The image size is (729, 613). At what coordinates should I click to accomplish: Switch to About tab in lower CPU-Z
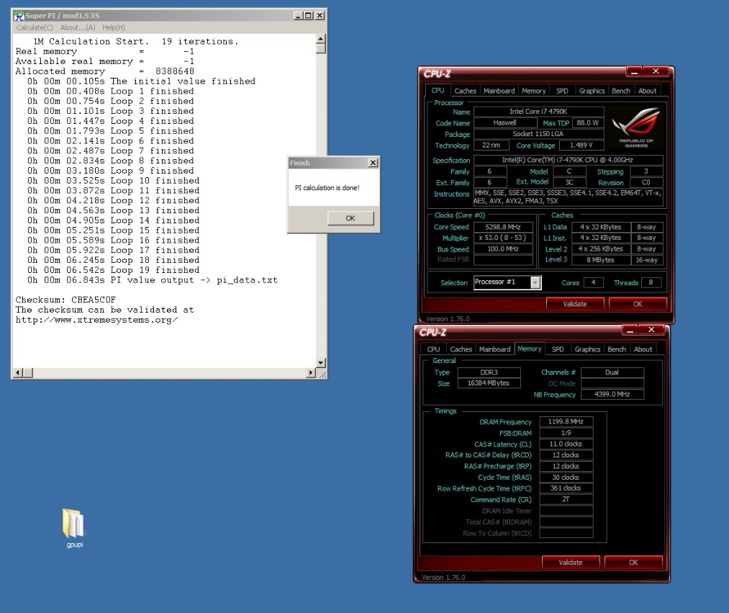tap(643, 349)
